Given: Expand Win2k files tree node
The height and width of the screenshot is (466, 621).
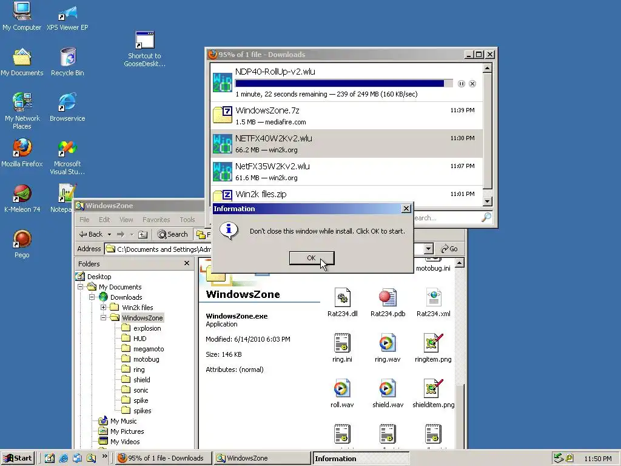Looking at the screenshot, I should [x=103, y=307].
